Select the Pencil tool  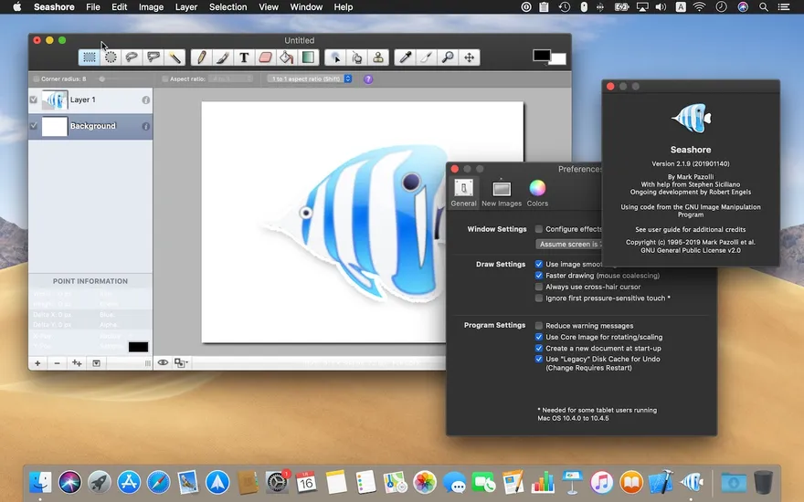(202, 58)
